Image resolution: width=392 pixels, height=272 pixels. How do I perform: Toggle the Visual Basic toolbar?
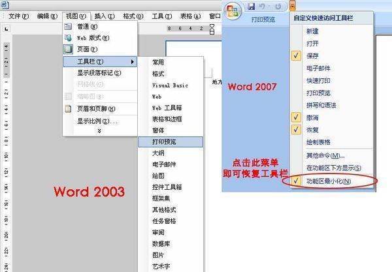(x=170, y=85)
